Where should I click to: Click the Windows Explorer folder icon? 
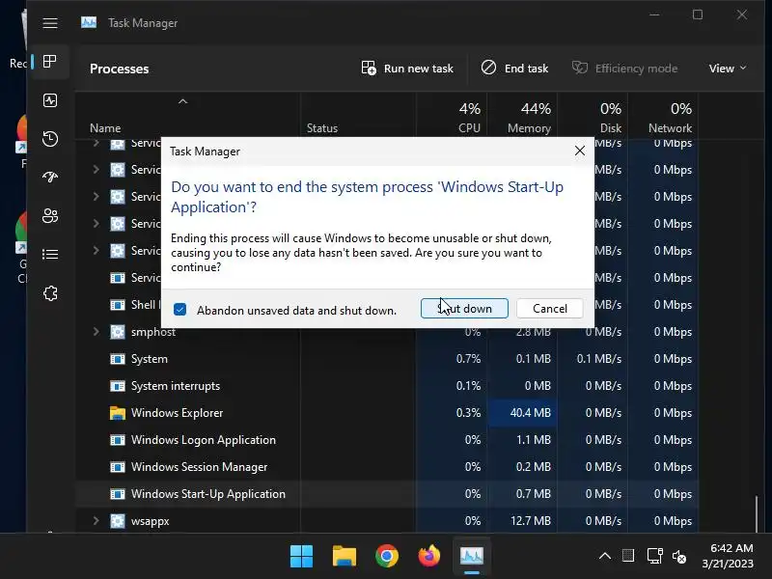coord(117,413)
